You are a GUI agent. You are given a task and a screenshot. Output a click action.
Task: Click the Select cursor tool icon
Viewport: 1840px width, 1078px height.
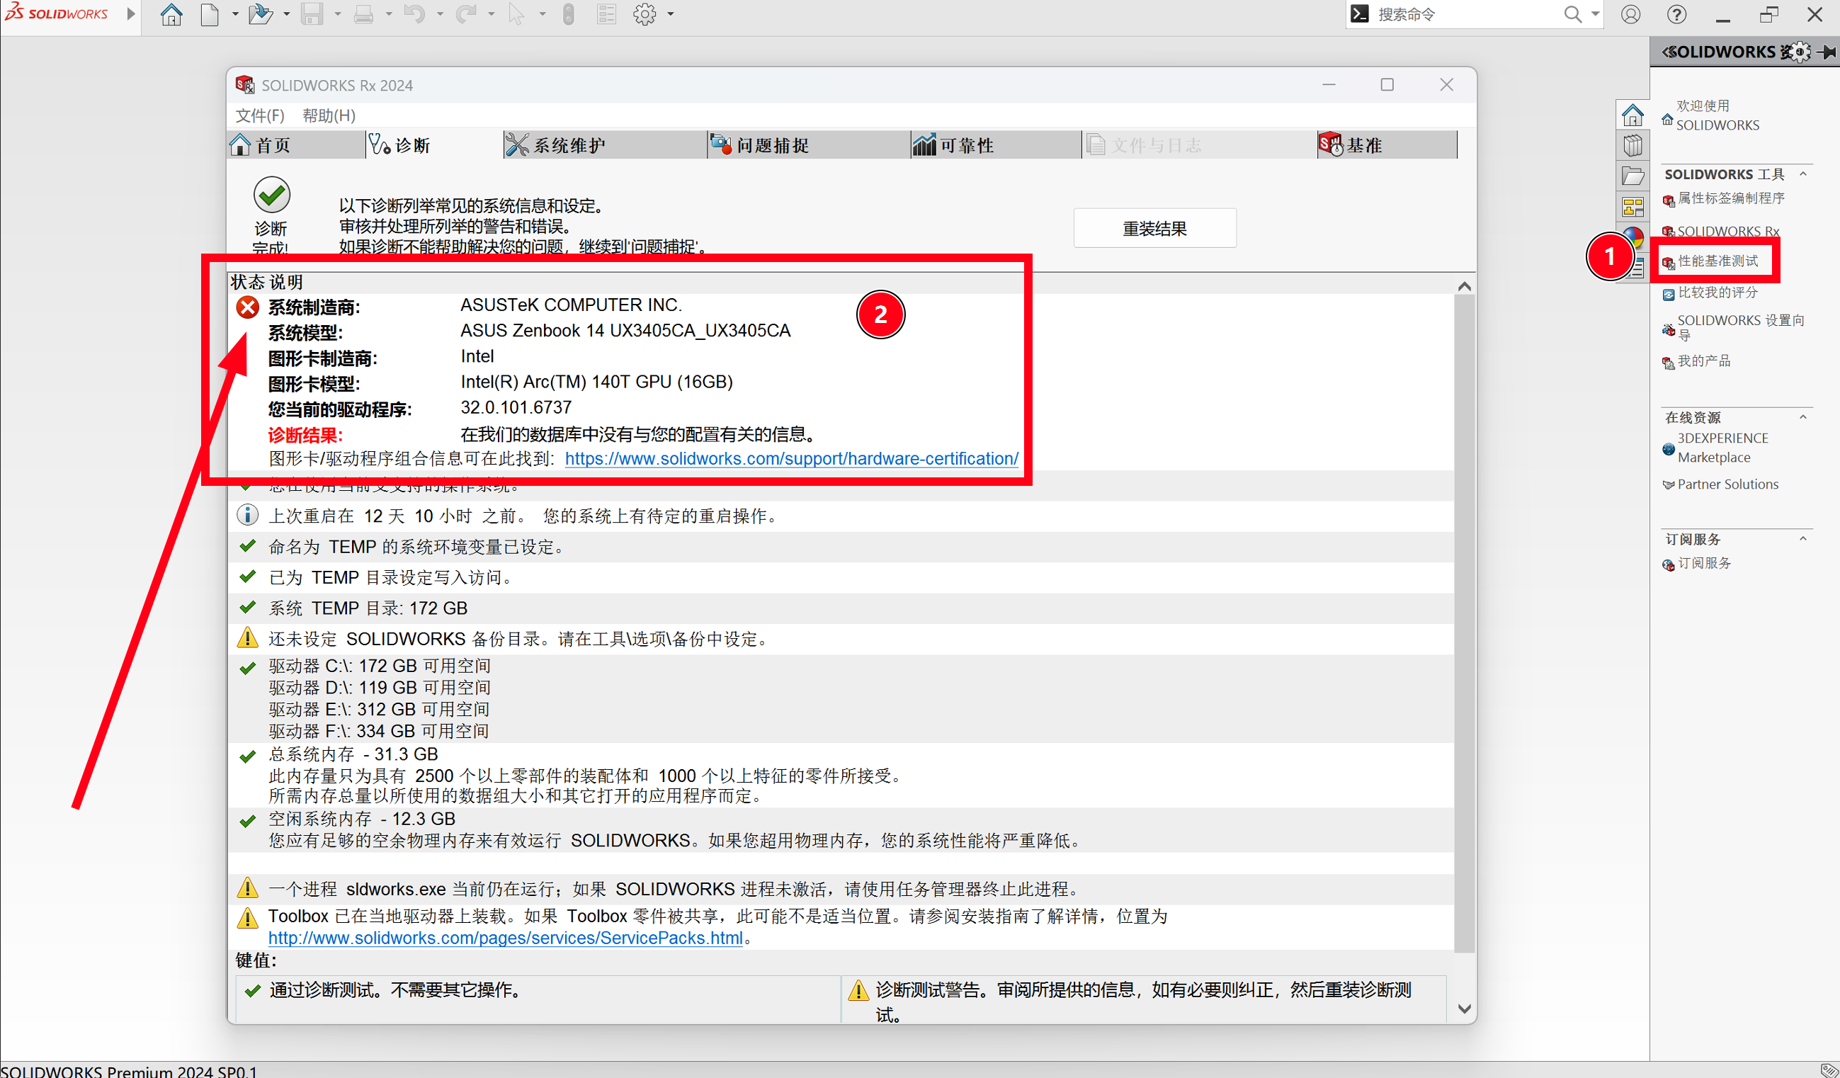point(516,15)
